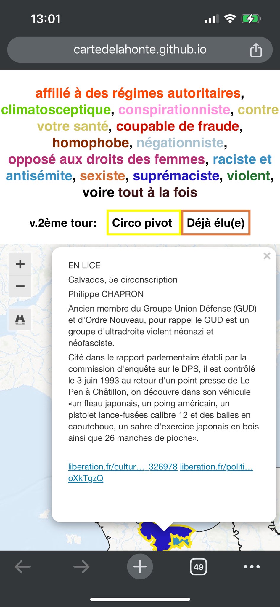Image resolution: width=280 pixels, height=607 pixels.
Task: Tap the cartedelahonte.github.io address field
Action: [x=140, y=49]
